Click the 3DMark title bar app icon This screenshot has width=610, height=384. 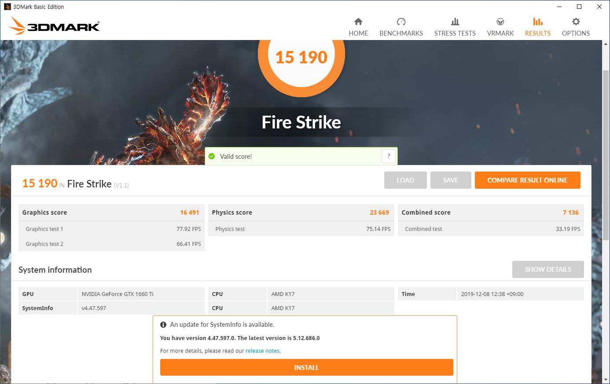(x=7, y=7)
